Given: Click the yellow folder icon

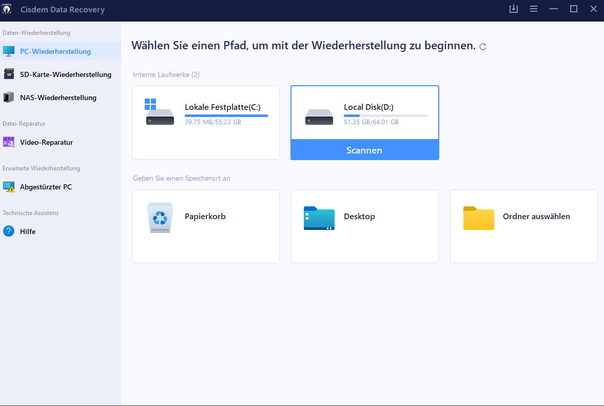Looking at the screenshot, I should click(x=478, y=218).
